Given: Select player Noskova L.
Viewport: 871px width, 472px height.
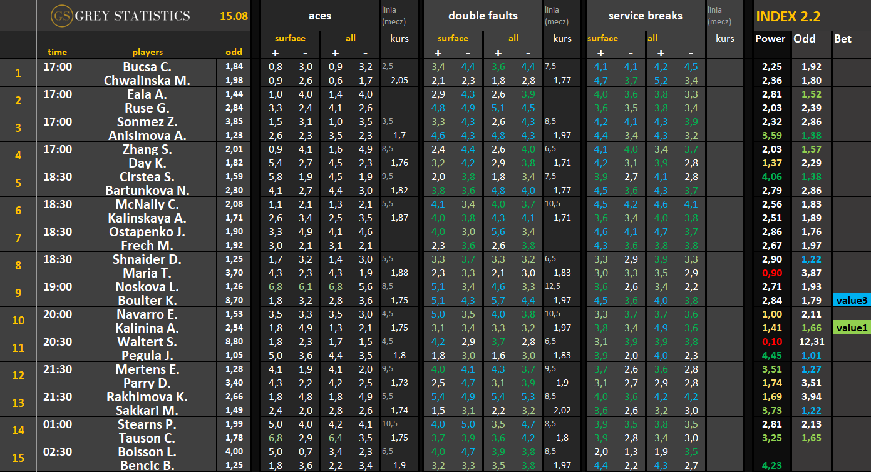Looking at the screenshot, I should [x=147, y=287].
